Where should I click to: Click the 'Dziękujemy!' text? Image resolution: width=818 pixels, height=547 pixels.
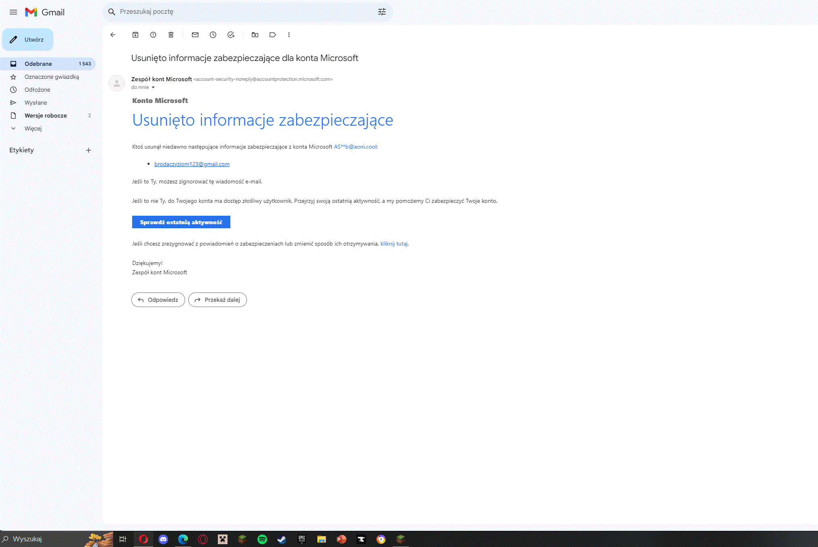point(148,263)
